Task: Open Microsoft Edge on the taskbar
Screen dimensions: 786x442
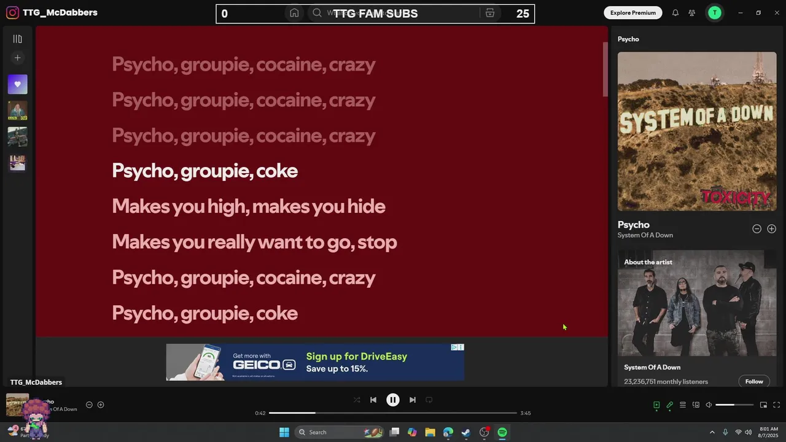Action: click(448, 432)
